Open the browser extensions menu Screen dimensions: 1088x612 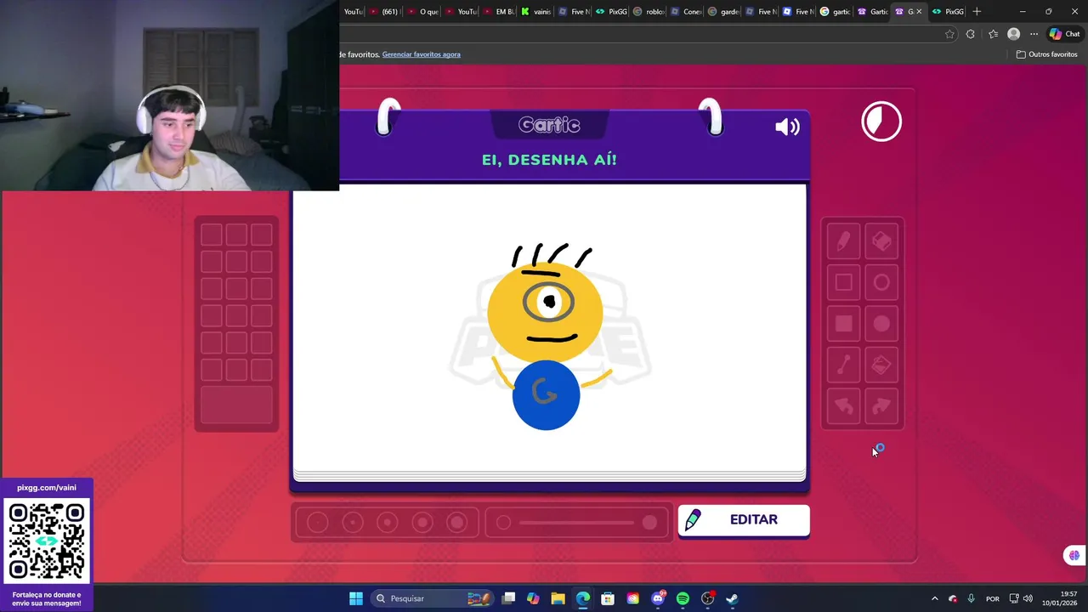(x=971, y=34)
